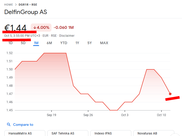This screenshot has width=182, height=136.
Task: Select the MAX time range tab
Action: click(x=104, y=43)
